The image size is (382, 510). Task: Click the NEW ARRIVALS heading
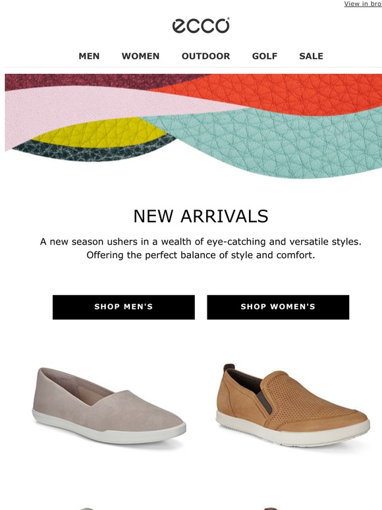coord(201,216)
